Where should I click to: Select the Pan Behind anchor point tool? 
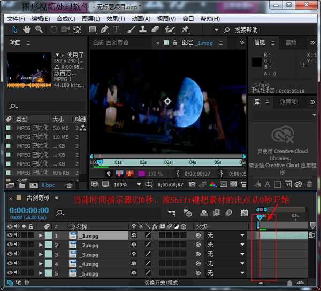78,29
